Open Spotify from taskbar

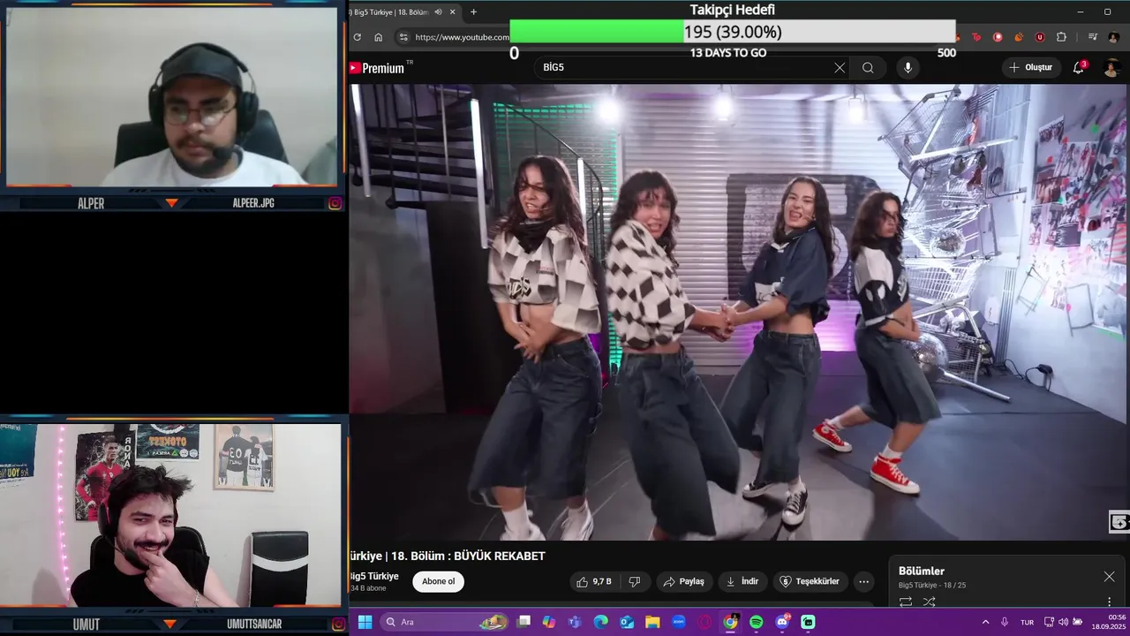point(757,622)
